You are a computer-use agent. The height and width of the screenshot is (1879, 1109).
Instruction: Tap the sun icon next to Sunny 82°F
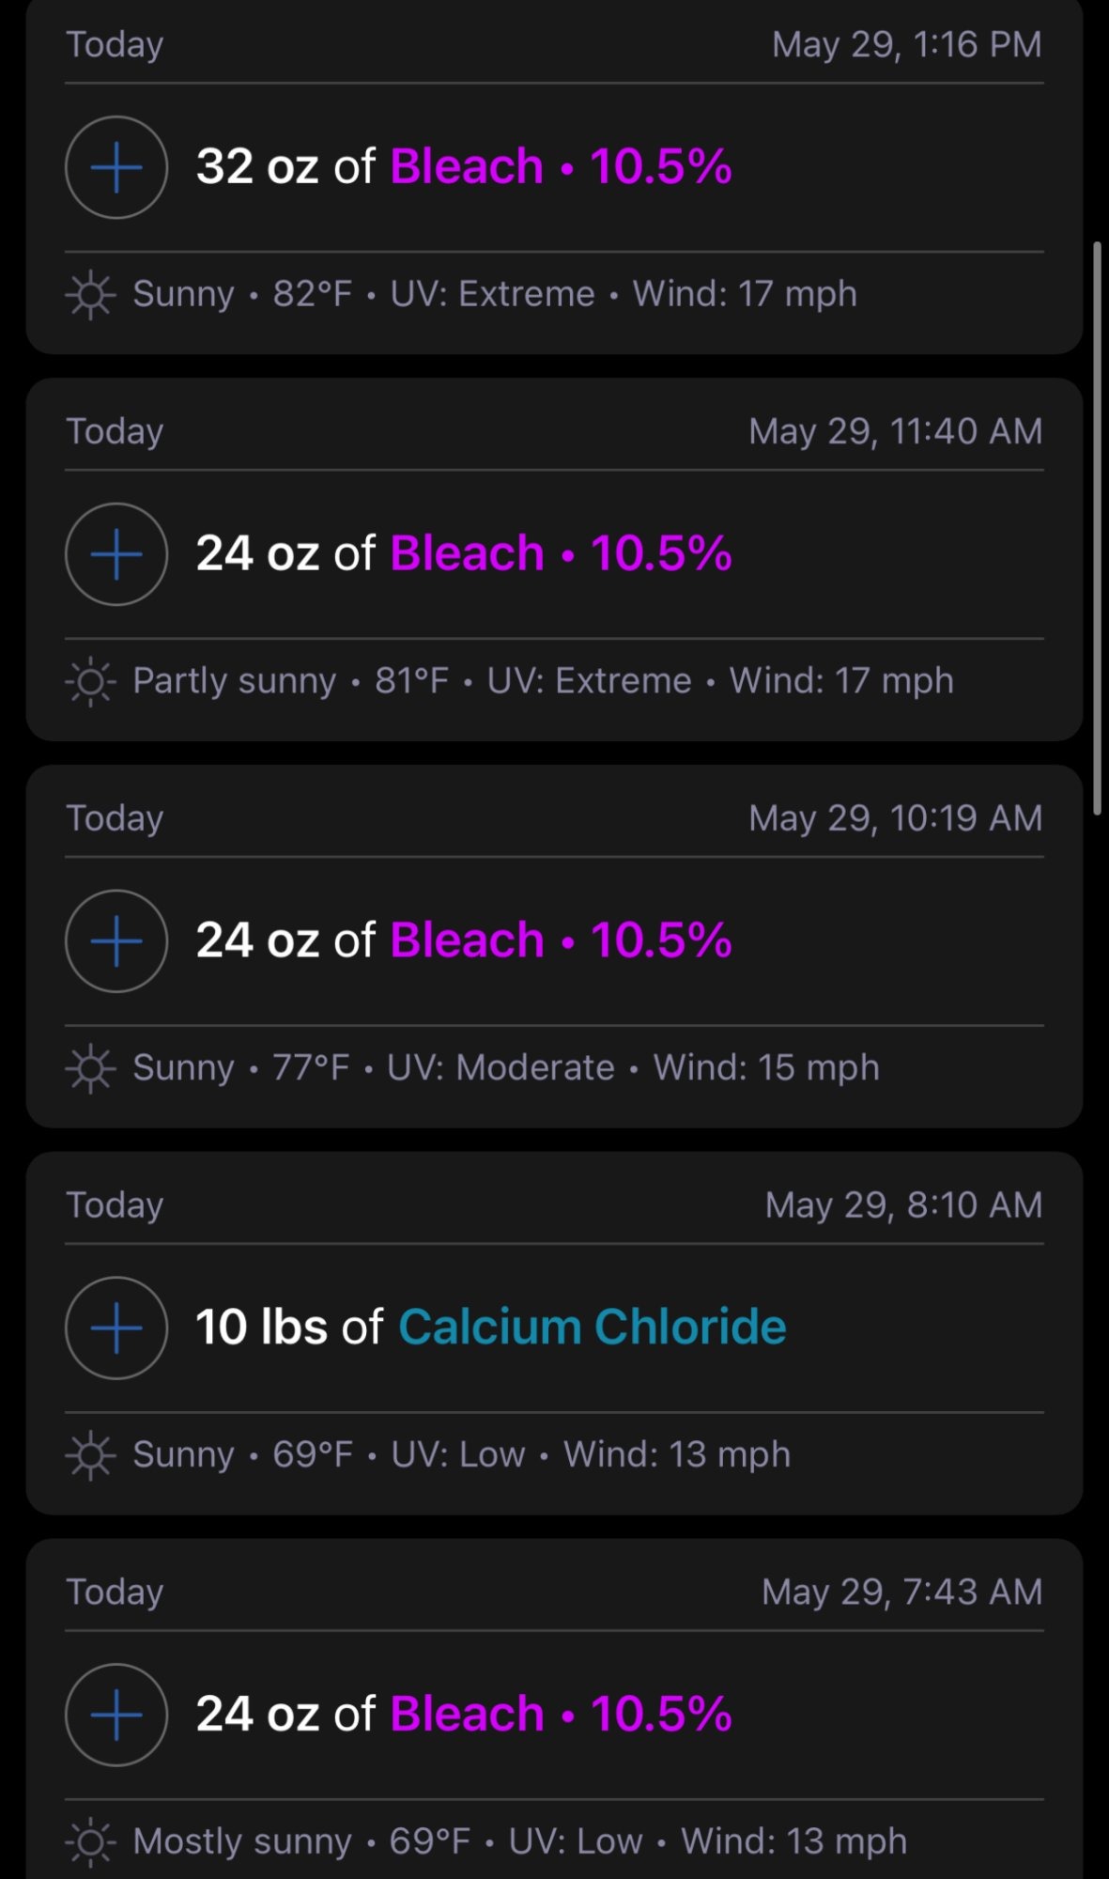point(90,294)
